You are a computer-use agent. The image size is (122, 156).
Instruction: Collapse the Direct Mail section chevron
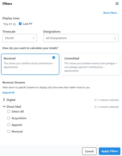coord(4,107)
